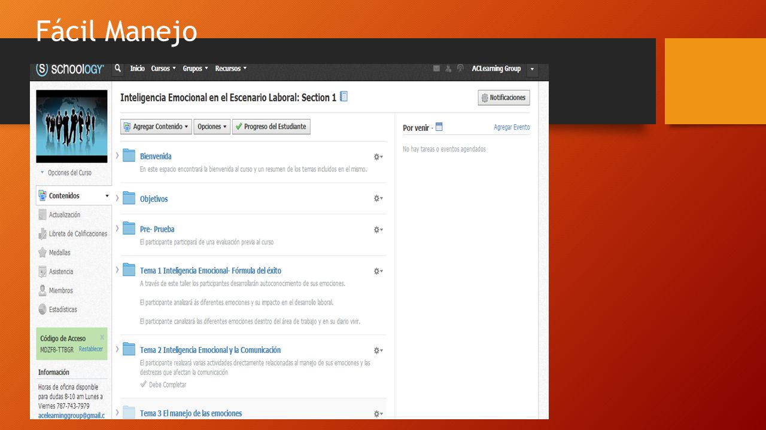Open Miembros in the sidebar
This screenshot has height=430, width=766.
pos(61,290)
